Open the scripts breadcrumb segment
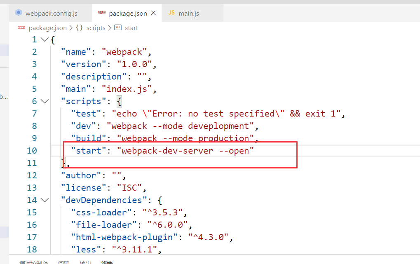Screen dimensions: 420x264 tap(96, 28)
